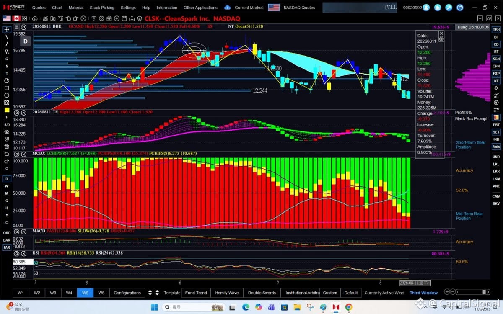Toggle the SGN indicator button
This screenshot has width=503, height=314.
coord(496,59)
